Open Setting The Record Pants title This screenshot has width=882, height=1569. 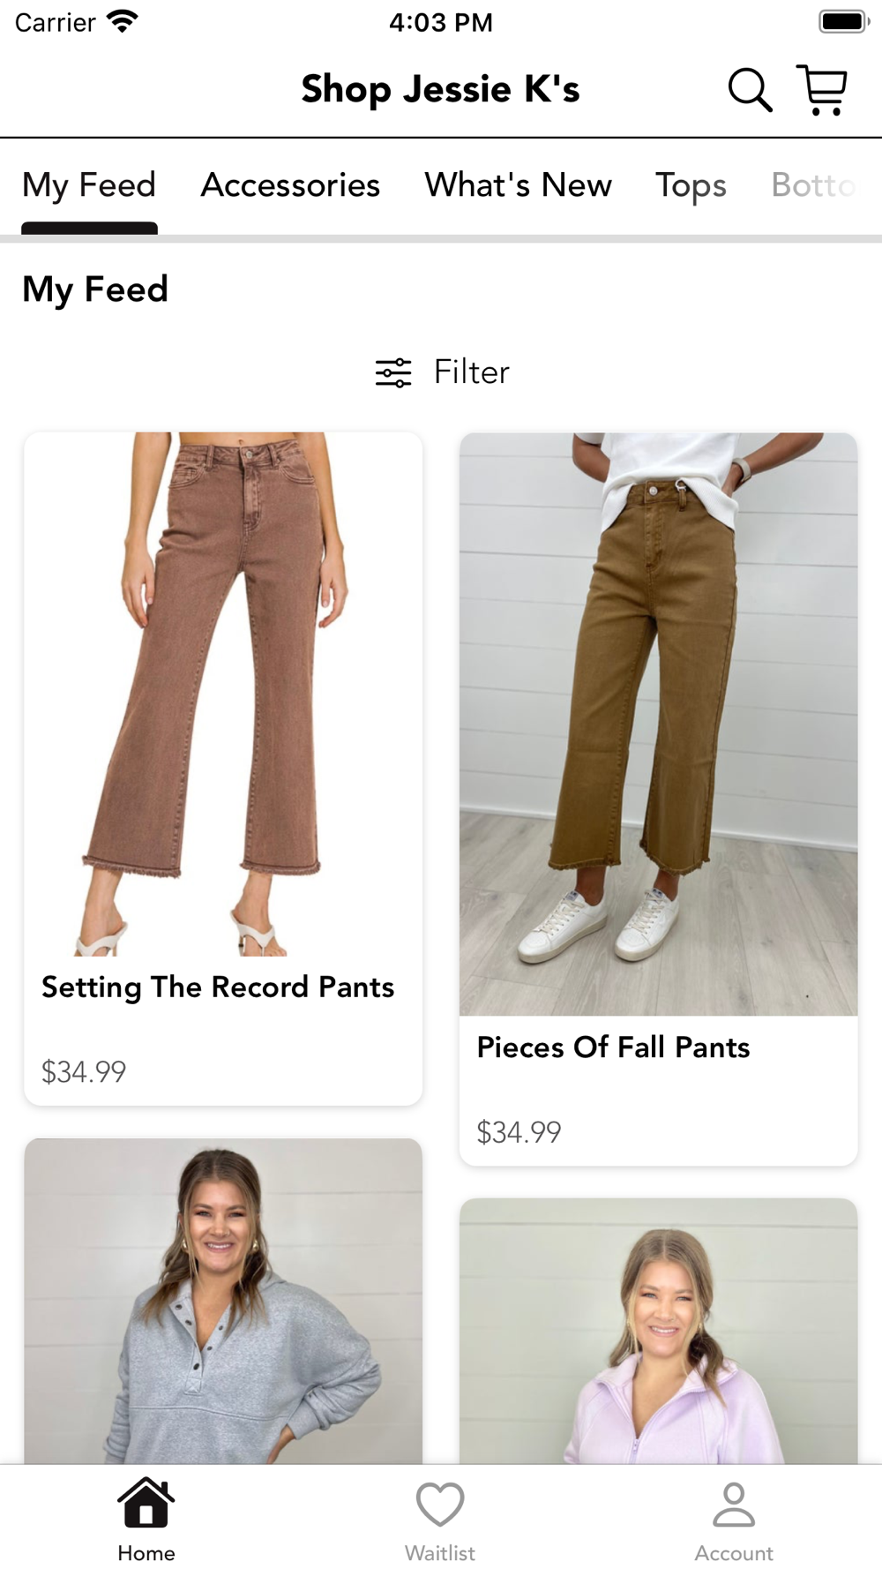point(218,987)
